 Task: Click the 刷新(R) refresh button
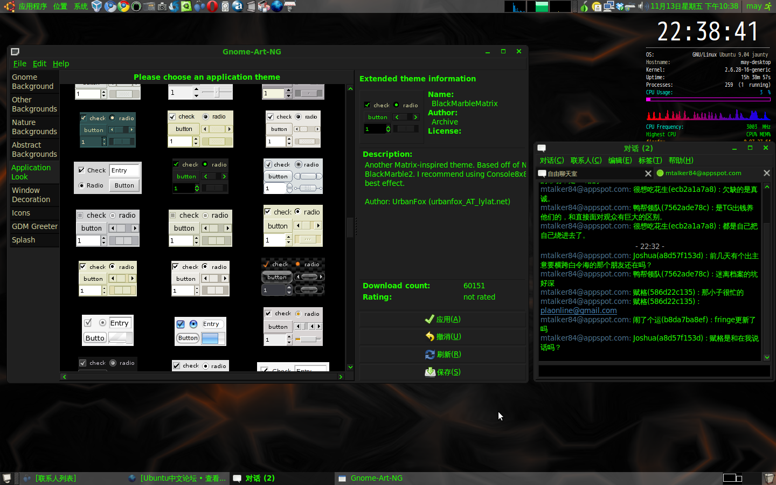tap(442, 354)
